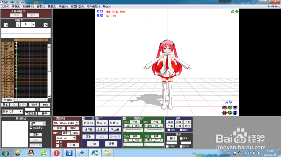This screenshot has height=157, width=281.
Task: Click the 读取 model load button
Action: [x=59, y=128]
